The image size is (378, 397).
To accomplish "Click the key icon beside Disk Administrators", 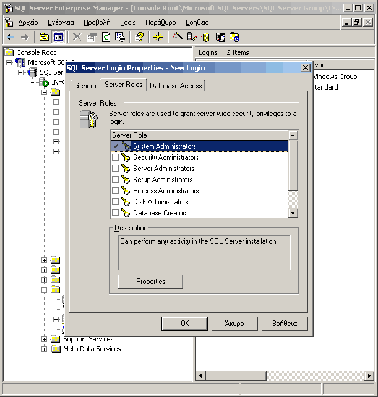I will point(126,202).
